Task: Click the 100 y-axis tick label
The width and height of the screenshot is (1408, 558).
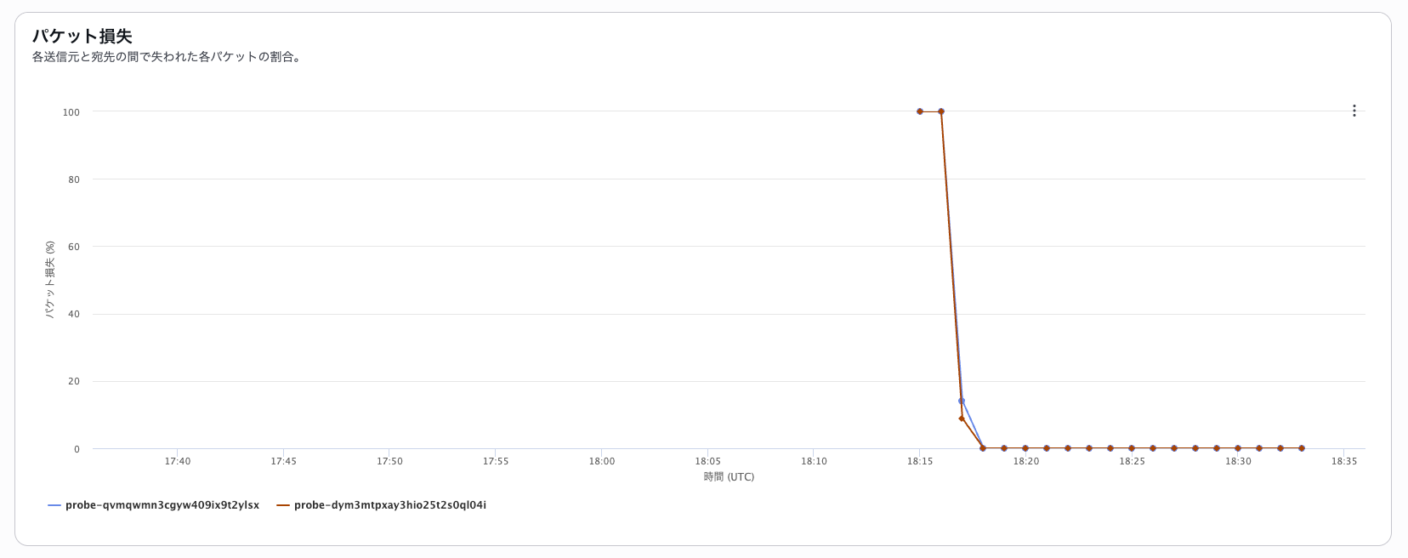Action: pos(71,112)
